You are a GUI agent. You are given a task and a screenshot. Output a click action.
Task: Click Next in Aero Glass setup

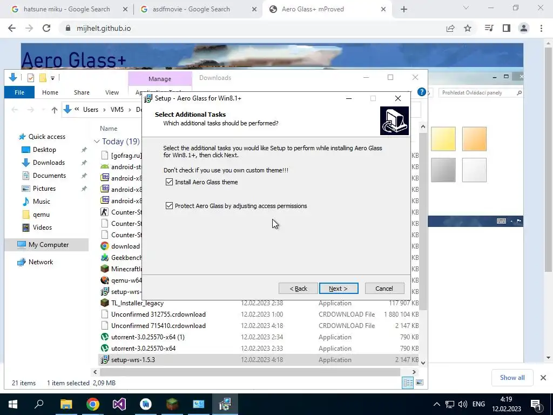(339, 289)
